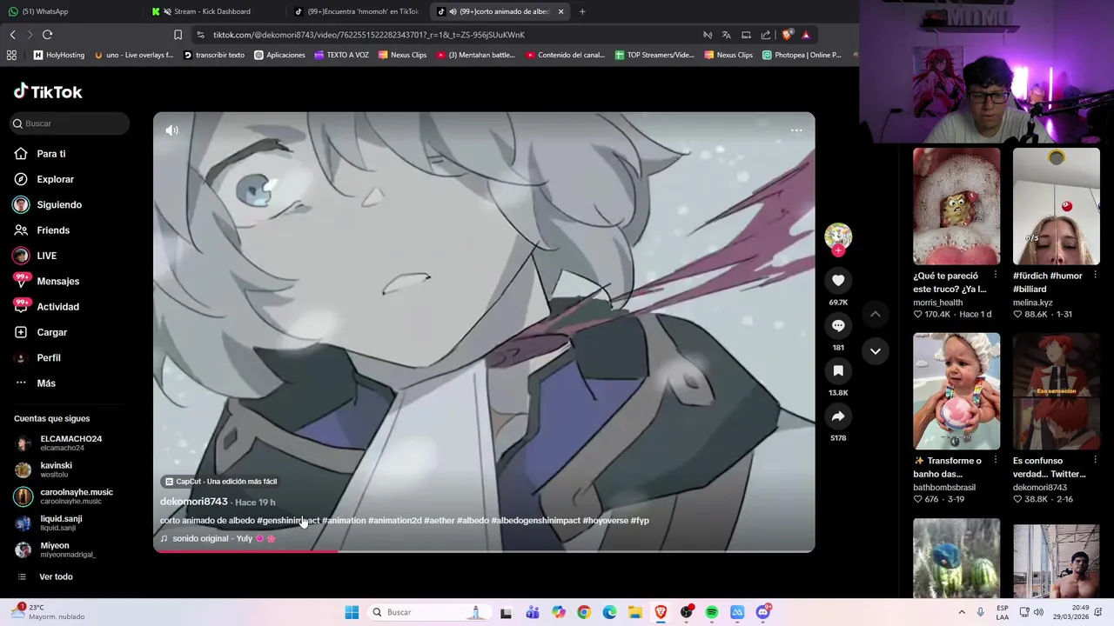
Task: Bookmark this page with the bookmark icon
Action: pos(178,35)
